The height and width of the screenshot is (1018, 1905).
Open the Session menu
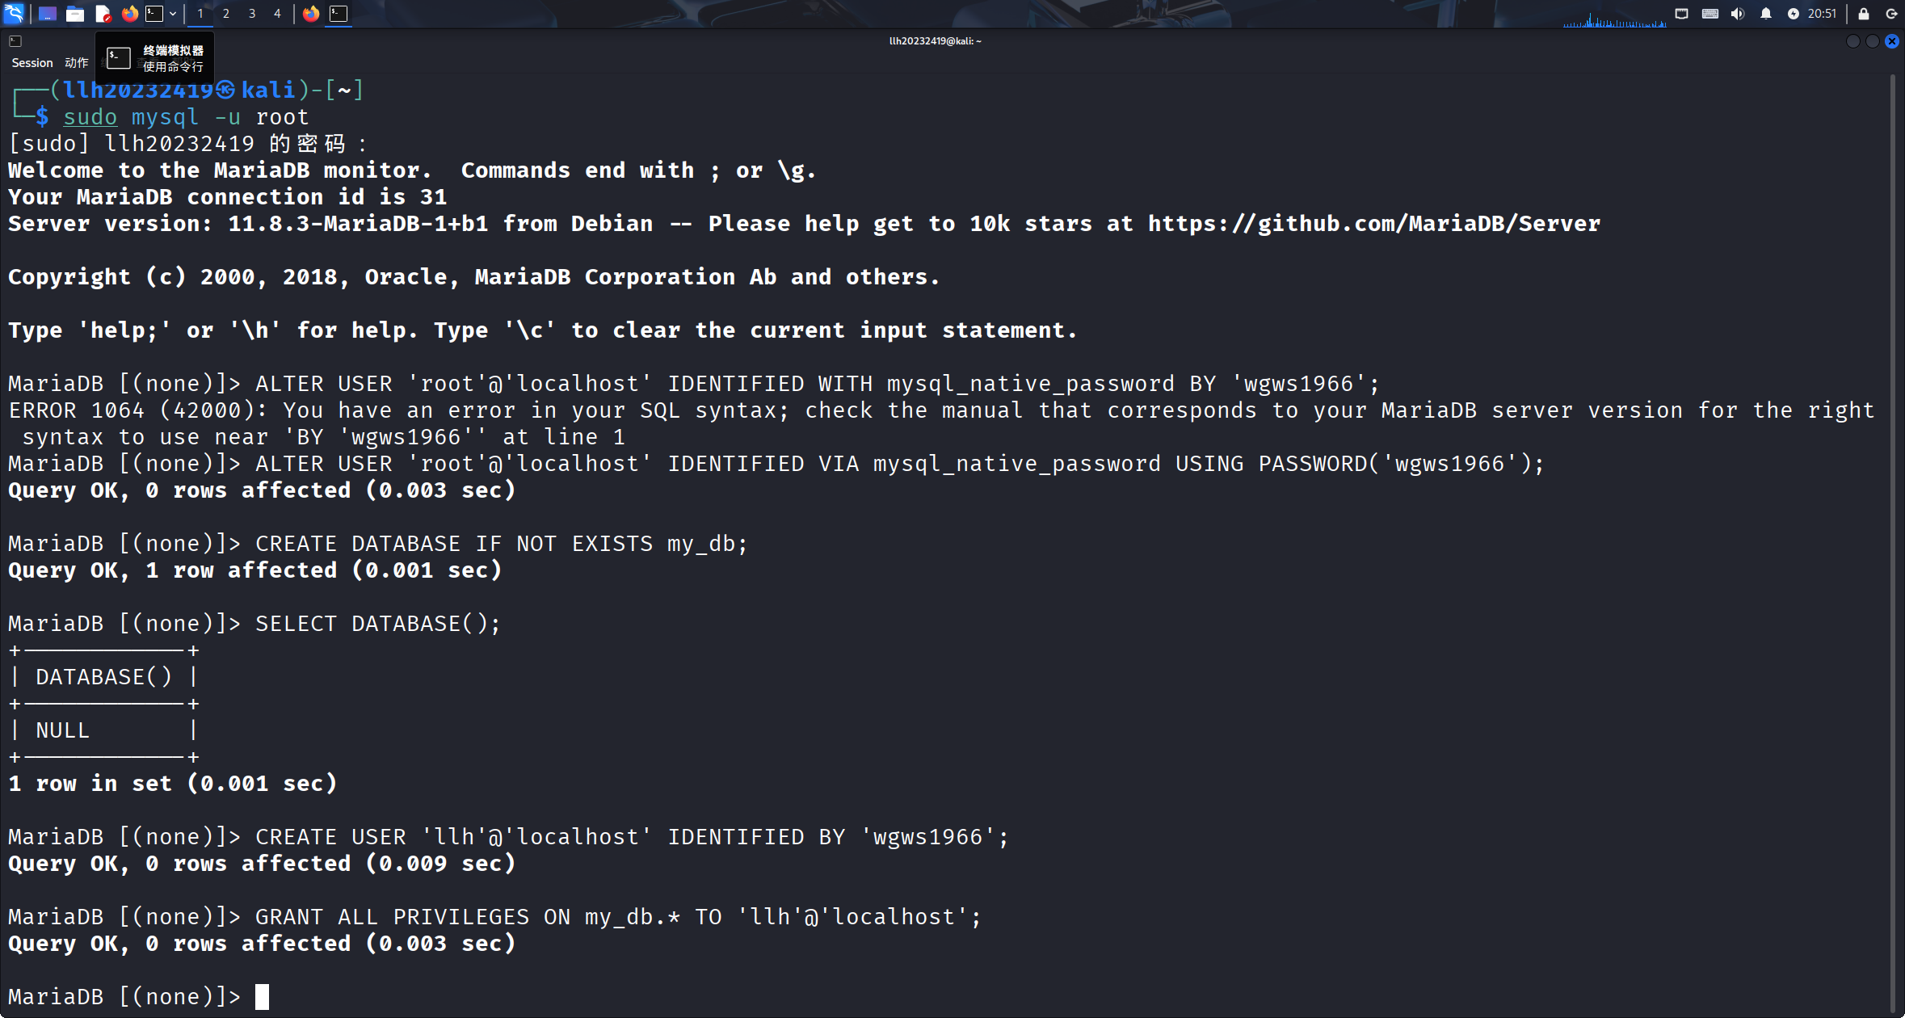tap(32, 63)
